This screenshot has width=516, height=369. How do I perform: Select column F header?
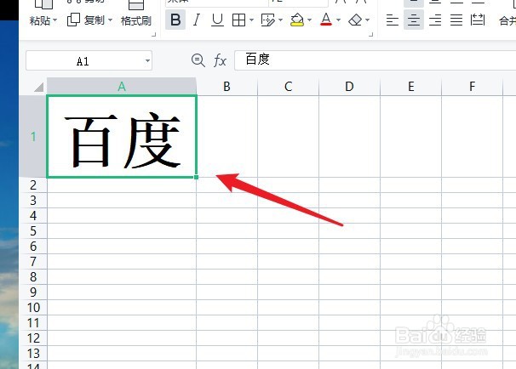(473, 87)
